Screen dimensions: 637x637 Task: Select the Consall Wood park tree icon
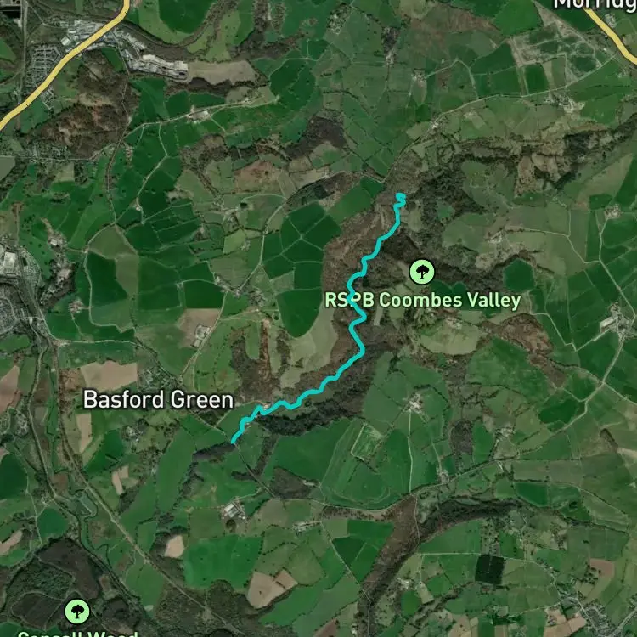click(77, 612)
